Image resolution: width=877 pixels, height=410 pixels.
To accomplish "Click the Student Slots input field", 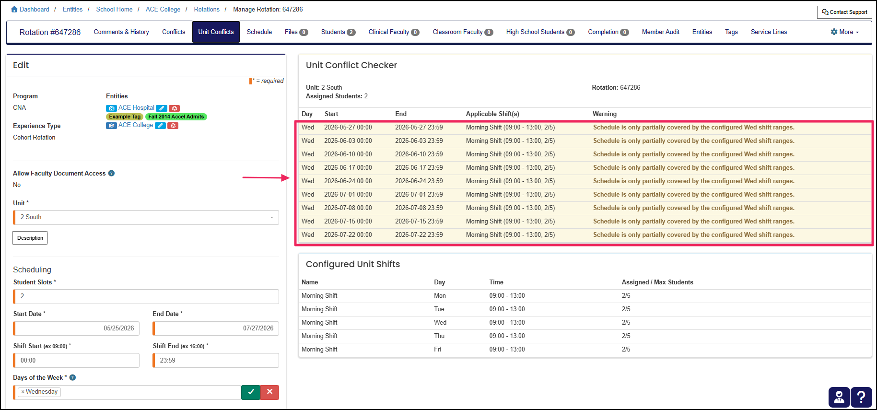I will click(x=146, y=296).
